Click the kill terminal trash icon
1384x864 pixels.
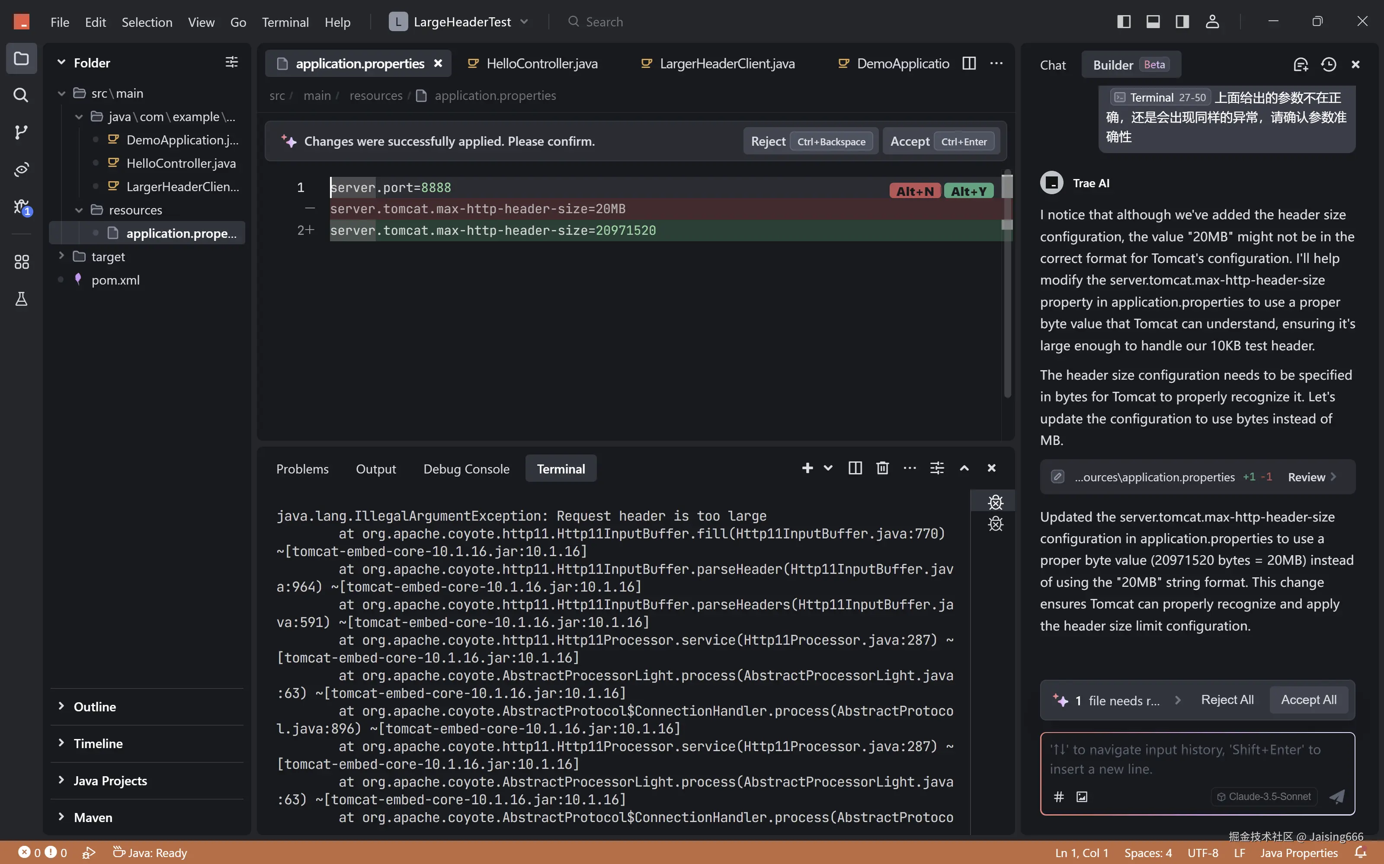click(882, 468)
